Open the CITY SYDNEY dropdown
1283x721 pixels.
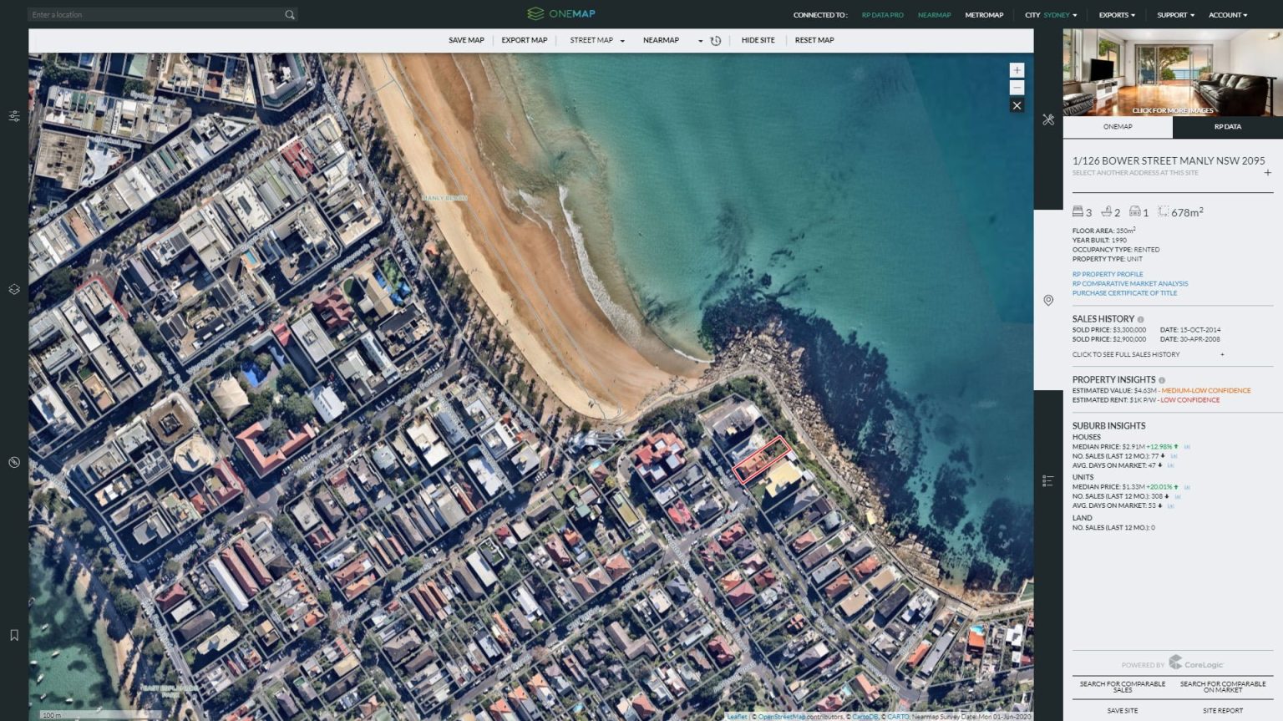1049,14
